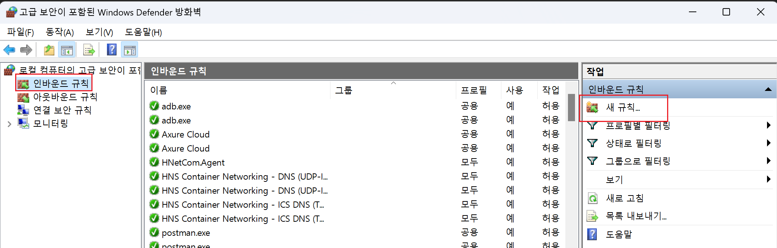
Task: Sort by the 프로필 column header
Action: coord(478,90)
